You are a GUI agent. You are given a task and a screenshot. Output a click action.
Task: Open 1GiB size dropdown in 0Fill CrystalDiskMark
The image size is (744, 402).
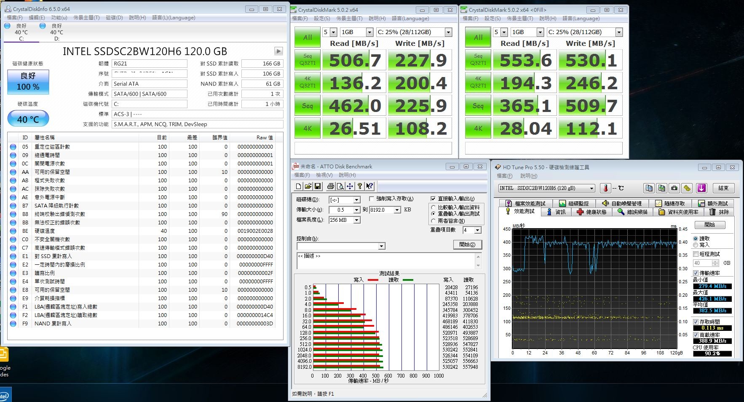point(540,32)
